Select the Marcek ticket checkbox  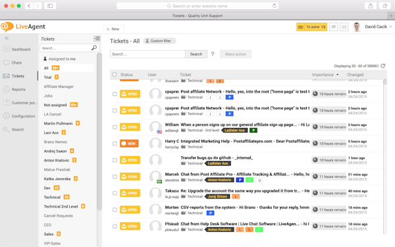[115, 177]
